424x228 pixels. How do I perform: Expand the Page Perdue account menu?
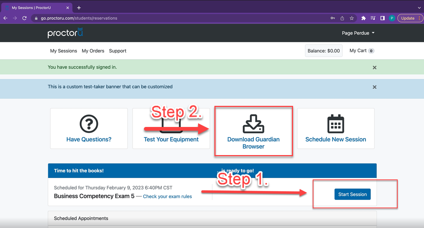(x=358, y=33)
